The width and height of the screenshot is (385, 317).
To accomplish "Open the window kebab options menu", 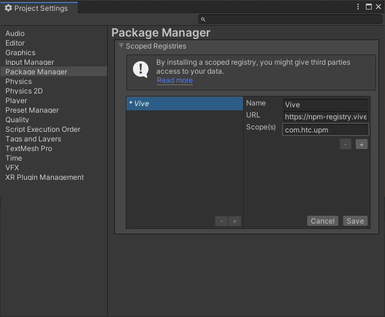I will click(359, 7).
